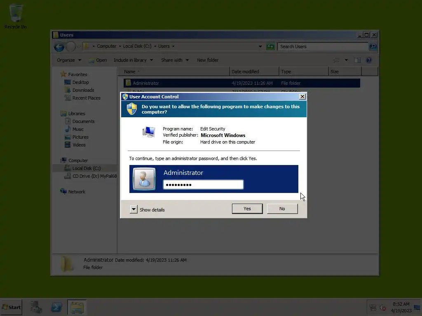Image resolution: width=422 pixels, height=316 pixels.
Task: Sort by Type column header
Action: tap(304, 72)
